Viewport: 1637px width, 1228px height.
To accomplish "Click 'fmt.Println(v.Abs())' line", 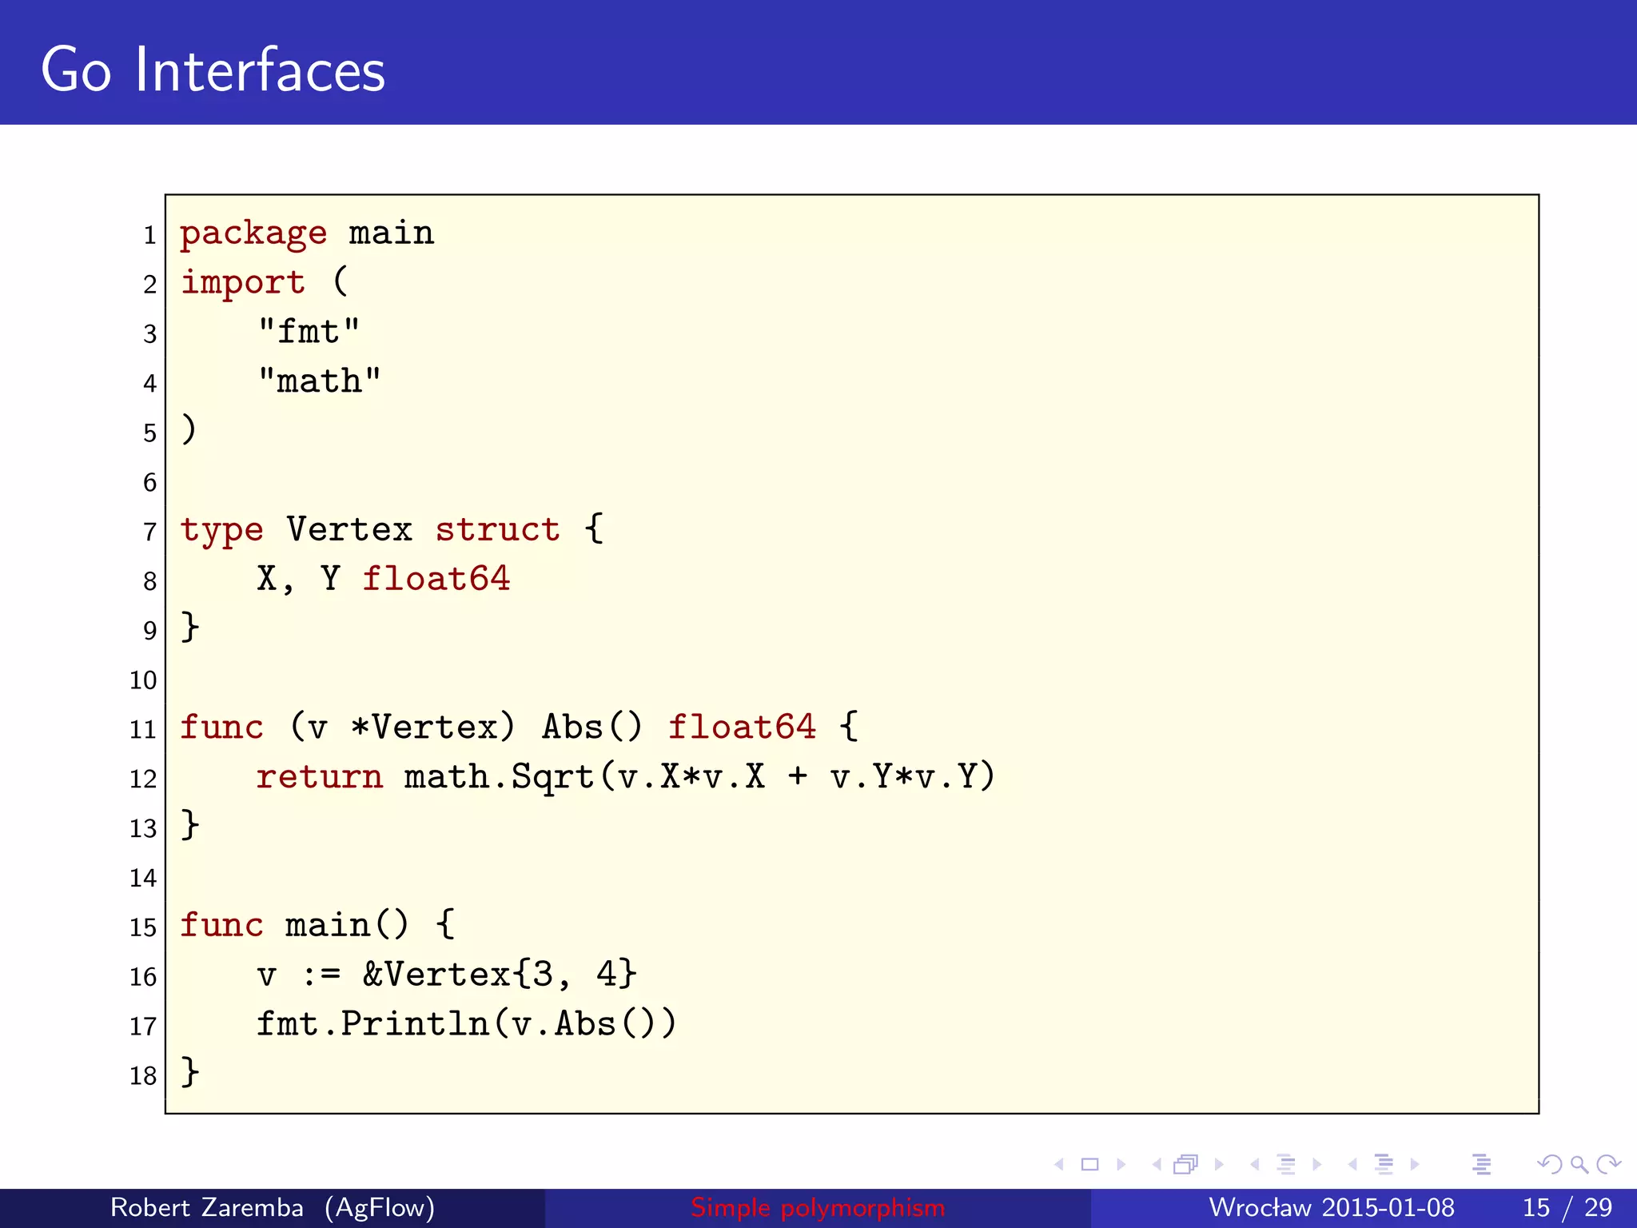I will point(467,1023).
